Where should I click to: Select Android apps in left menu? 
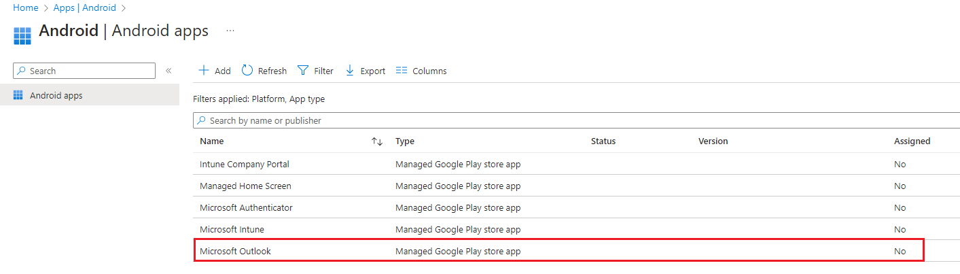coord(56,96)
